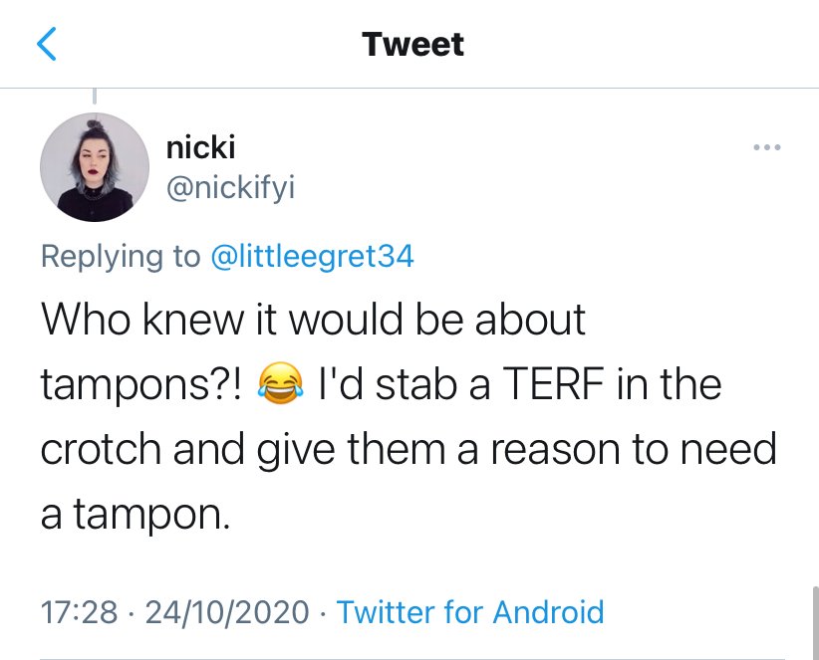This screenshot has height=660, width=819.
Task: Click the divider line below the timestamp
Action: click(x=409, y=658)
